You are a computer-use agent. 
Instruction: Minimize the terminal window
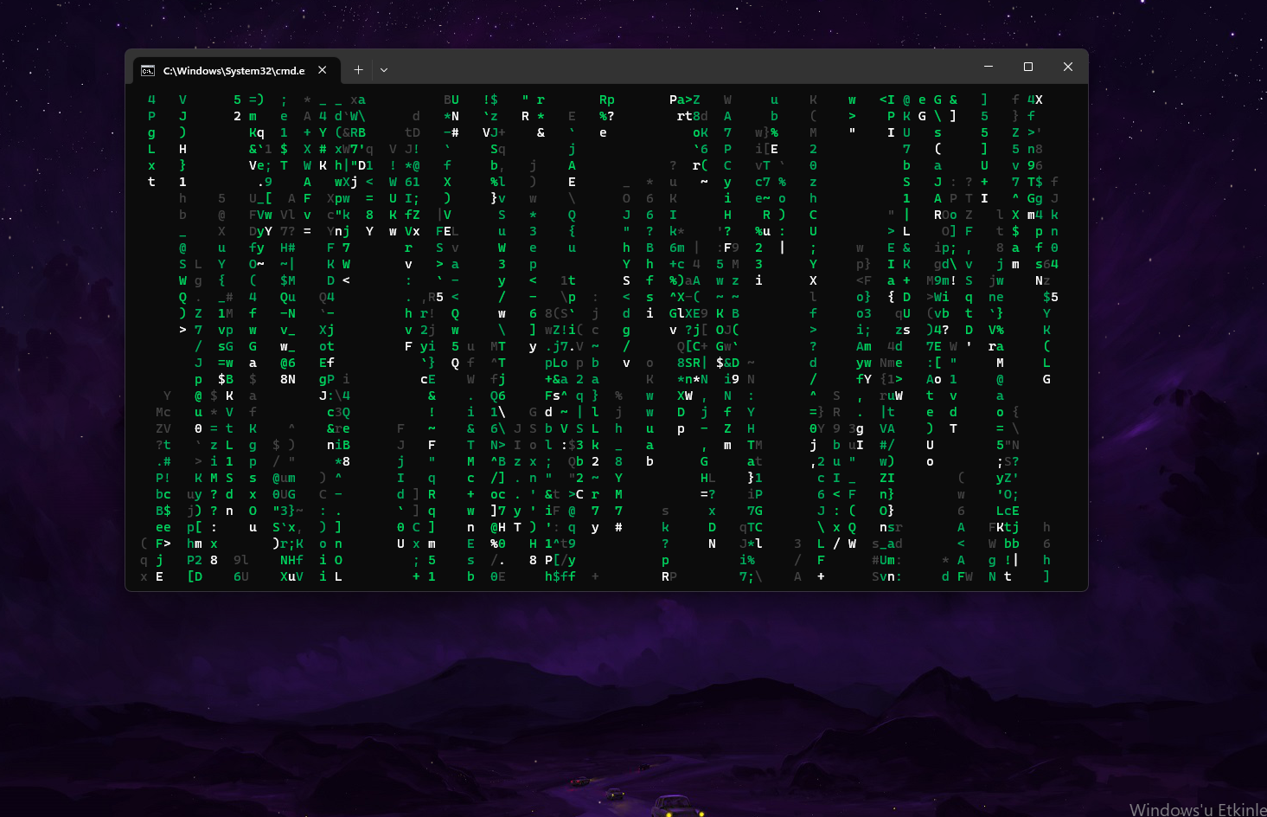(988, 66)
